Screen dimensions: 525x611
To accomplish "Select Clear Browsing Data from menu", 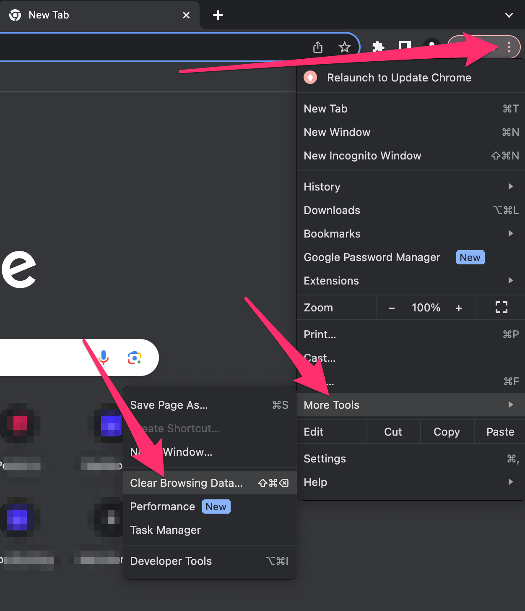I will tap(187, 483).
